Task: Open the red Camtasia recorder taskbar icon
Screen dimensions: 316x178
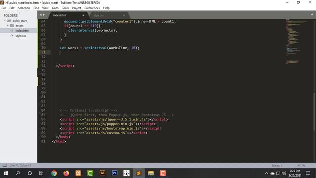Action: [162, 173]
